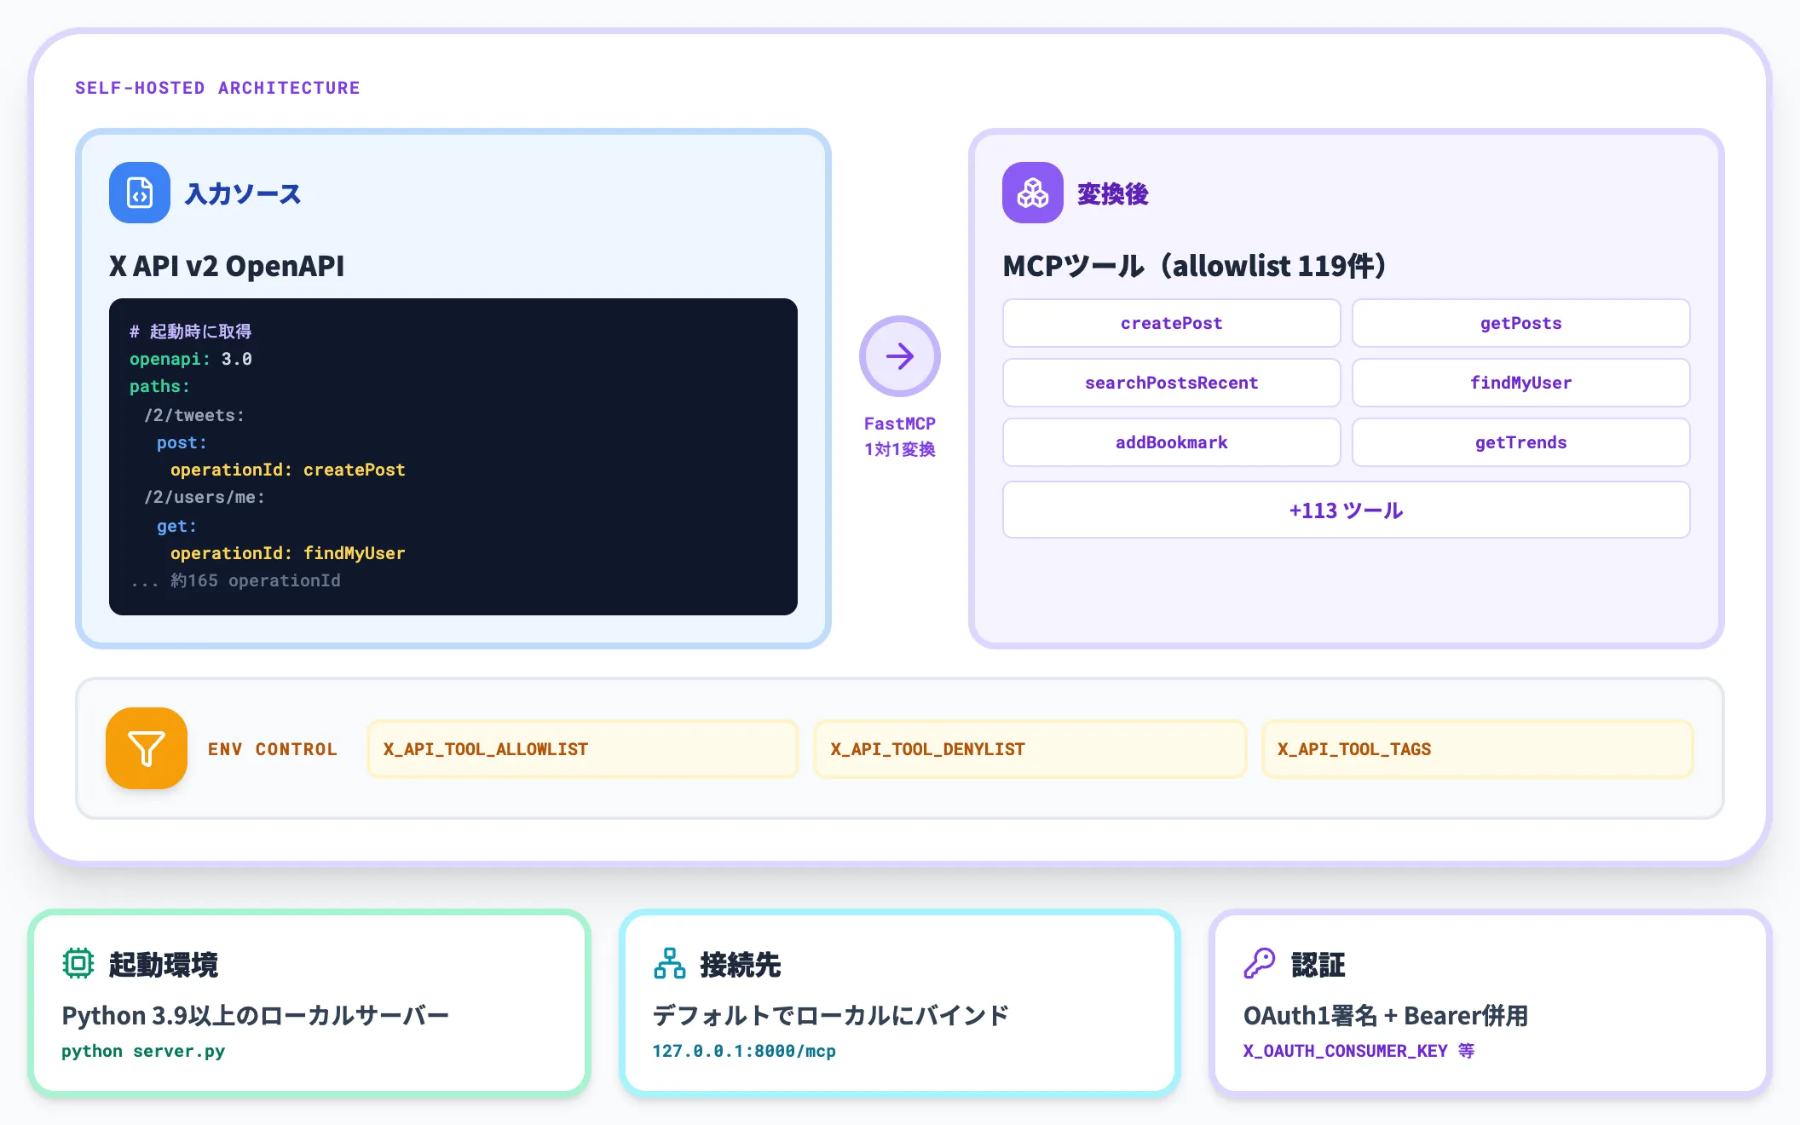The width and height of the screenshot is (1800, 1125).
Task: Click the 起動環境 card heading
Action: [x=164, y=964]
